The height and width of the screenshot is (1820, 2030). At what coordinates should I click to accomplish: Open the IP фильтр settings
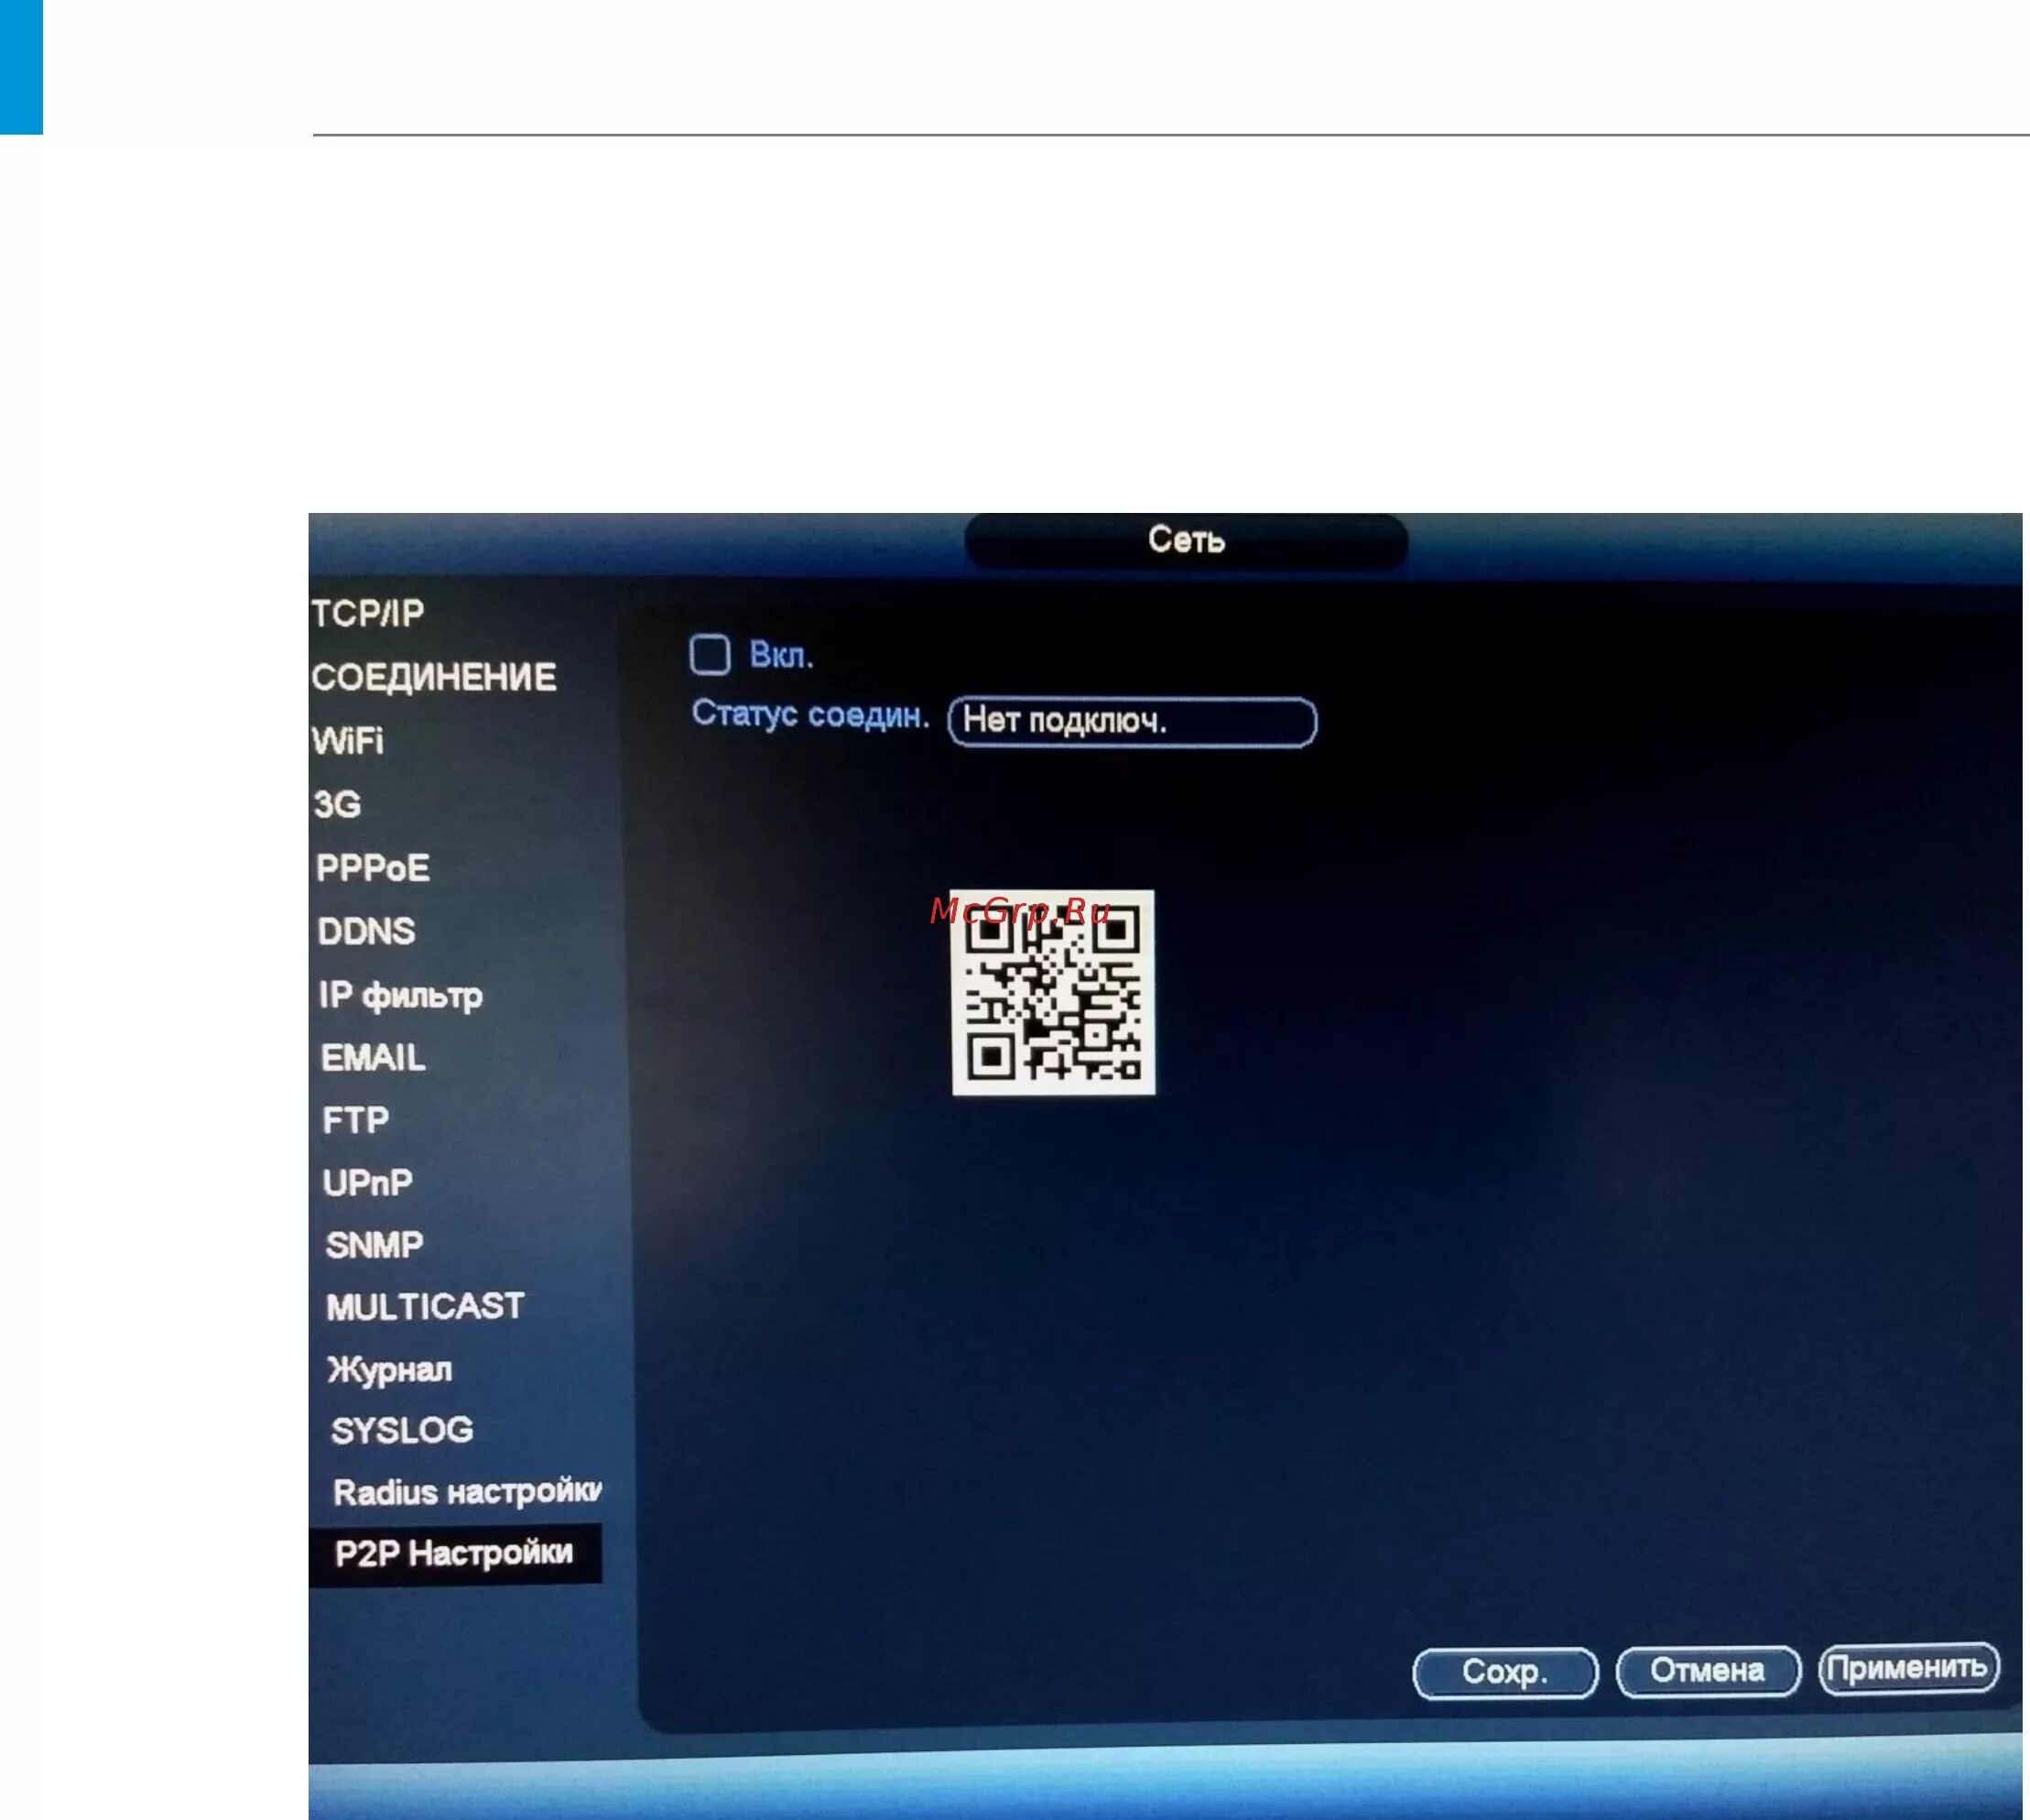click(401, 995)
